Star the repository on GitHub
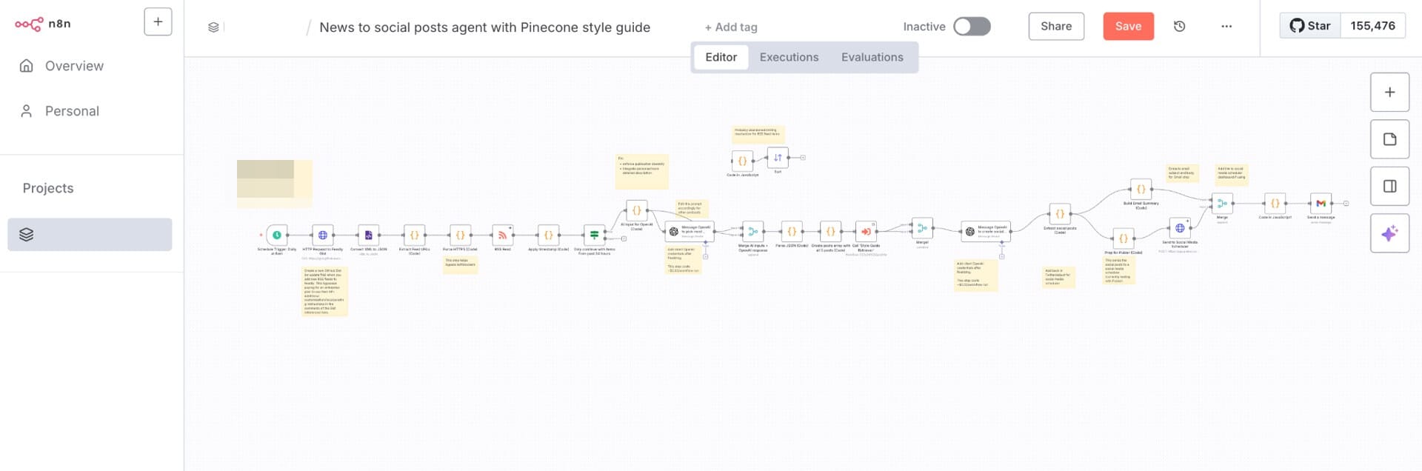The height and width of the screenshot is (471, 1422). pyautogui.click(x=1309, y=24)
